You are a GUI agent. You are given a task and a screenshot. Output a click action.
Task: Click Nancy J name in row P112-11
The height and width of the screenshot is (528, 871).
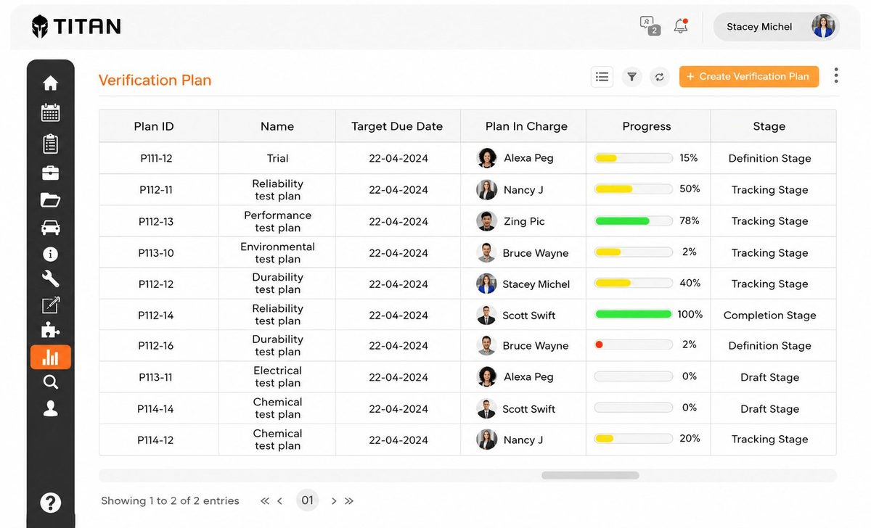coord(523,190)
